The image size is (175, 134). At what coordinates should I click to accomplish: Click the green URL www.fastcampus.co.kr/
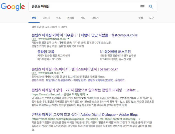coord(52,39)
